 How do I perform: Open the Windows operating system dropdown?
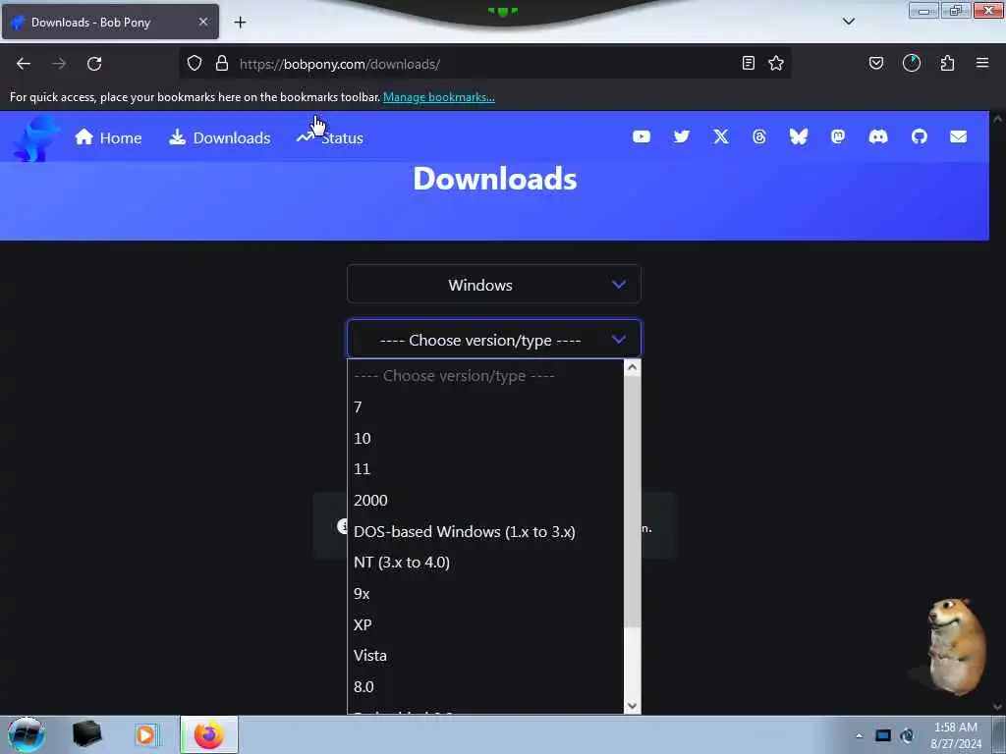[x=493, y=284]
